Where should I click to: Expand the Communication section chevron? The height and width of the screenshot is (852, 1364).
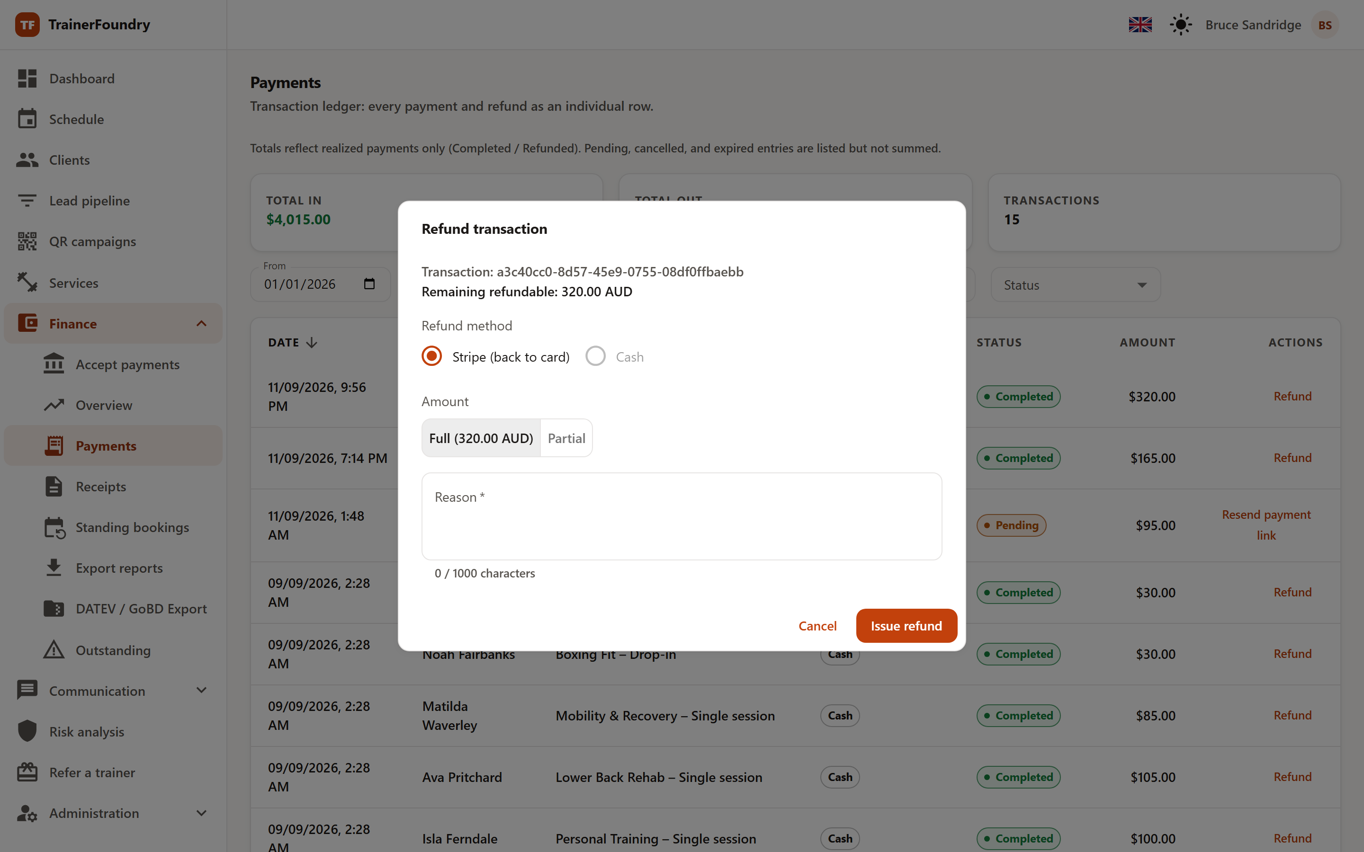tap(201, 690)
